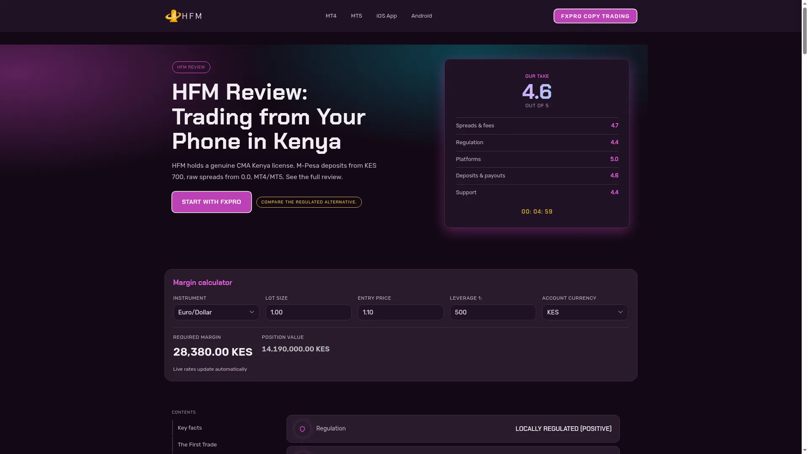Click the HFM Review page headline
This screenshot has width=808, height=454.
(268, 117)
